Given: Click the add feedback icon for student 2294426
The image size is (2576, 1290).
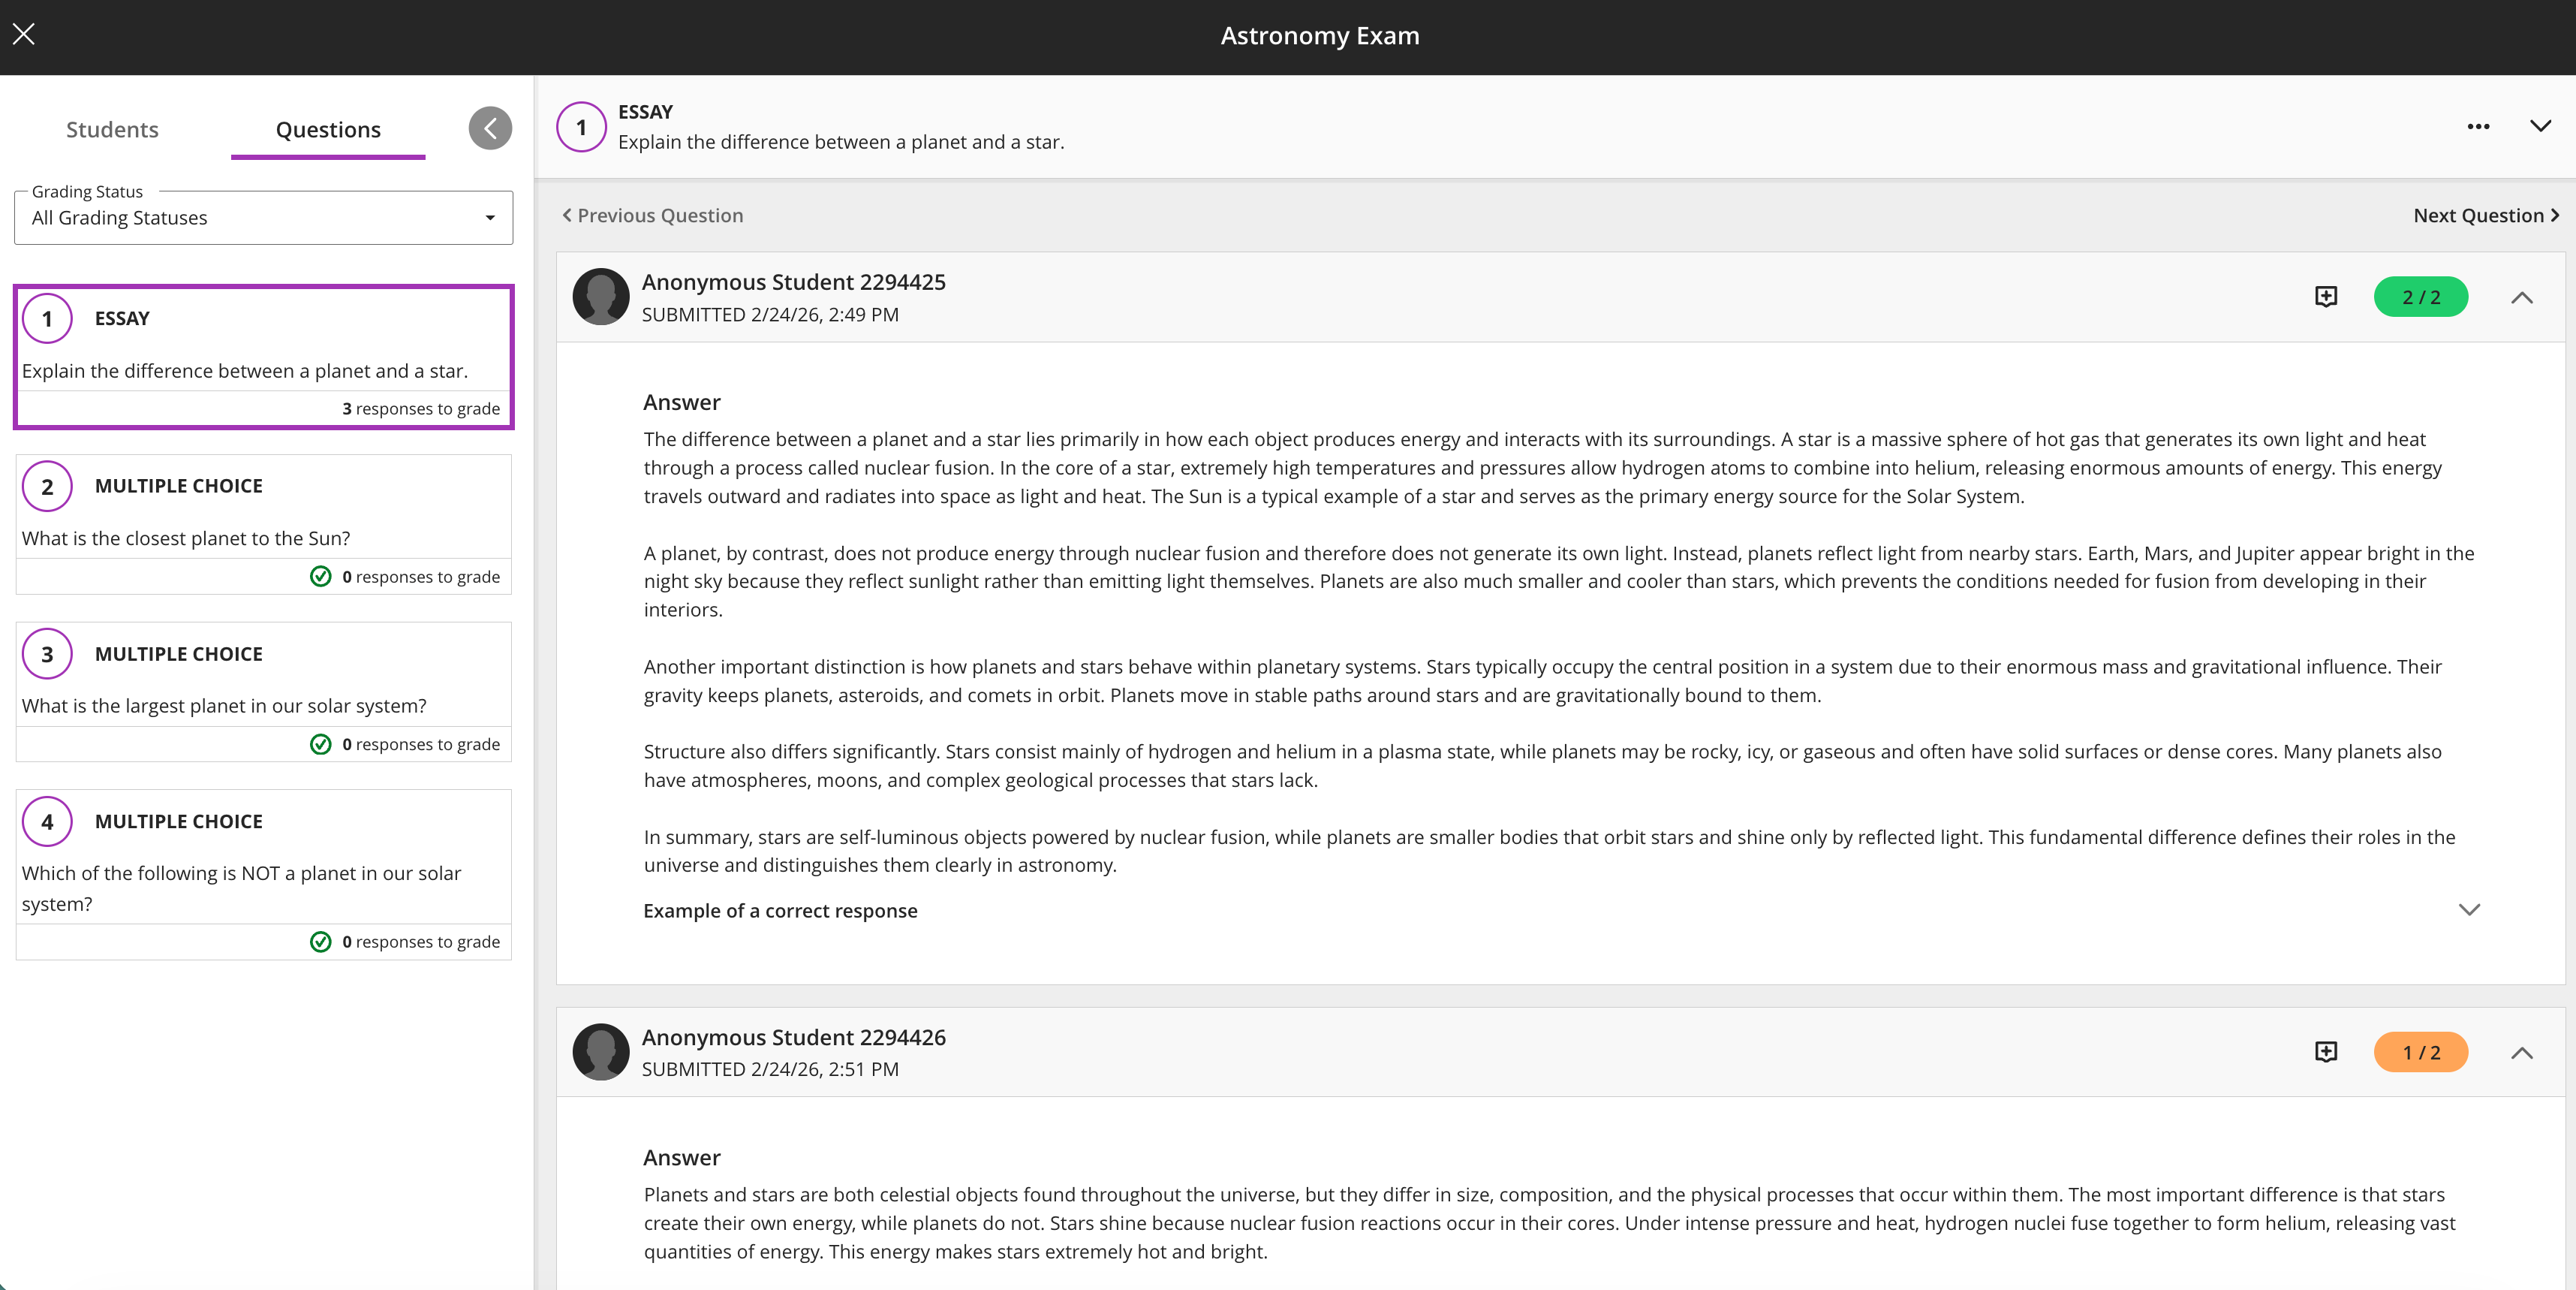Looking at the screenshot, I should point(2326,1051).
